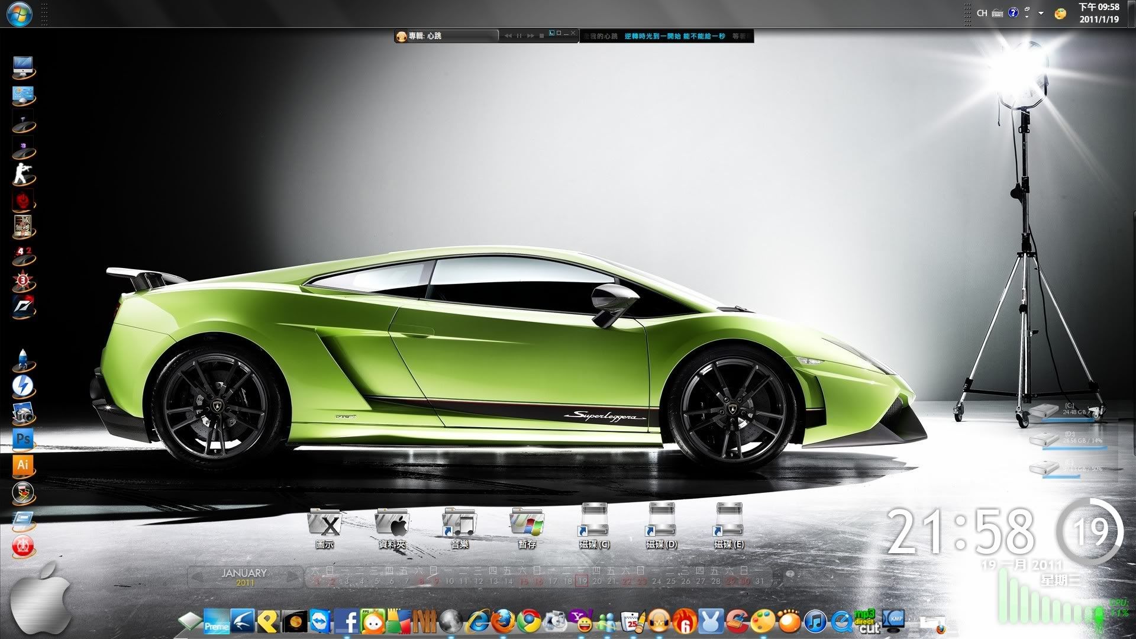Launch Google Chrome from the dock
1136x639 pixels.
point(529,621)
